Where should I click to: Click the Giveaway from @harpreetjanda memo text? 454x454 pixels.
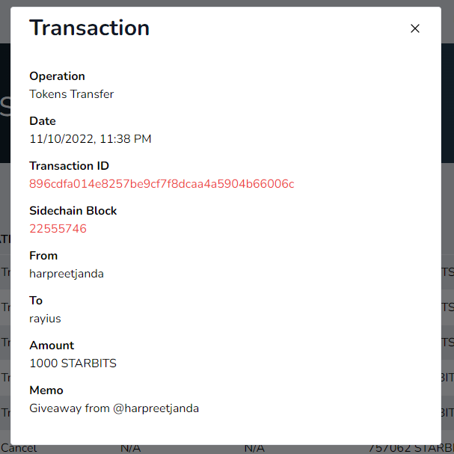(114, 408)
